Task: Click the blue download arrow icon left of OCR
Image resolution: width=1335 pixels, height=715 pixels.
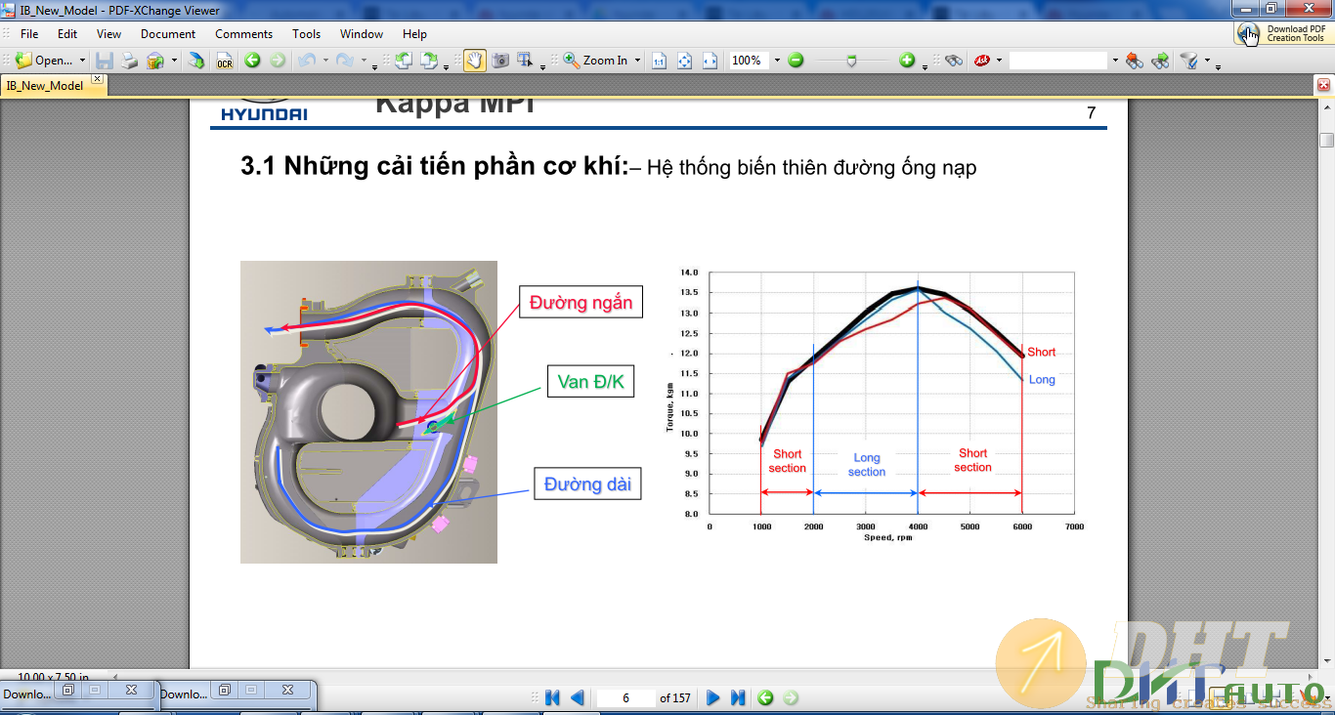Action: (196, 61)
